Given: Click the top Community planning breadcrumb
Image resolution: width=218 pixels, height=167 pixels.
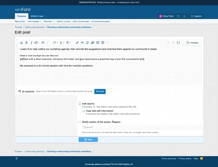Looking at the screenshot, I should pos(34,27).
